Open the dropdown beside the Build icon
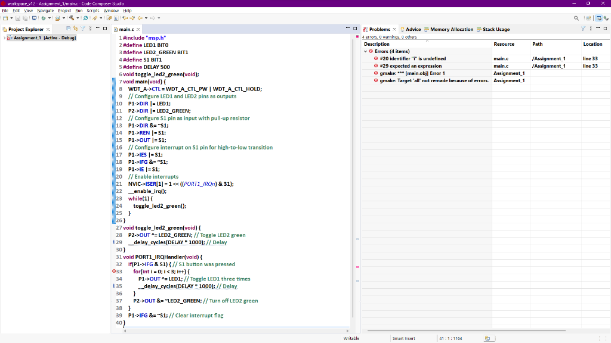This screenshot has width=611, height=343. 78,18
